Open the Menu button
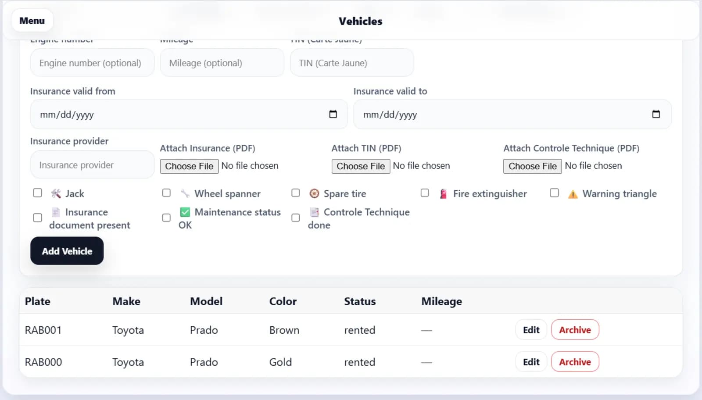 [32, 21]
